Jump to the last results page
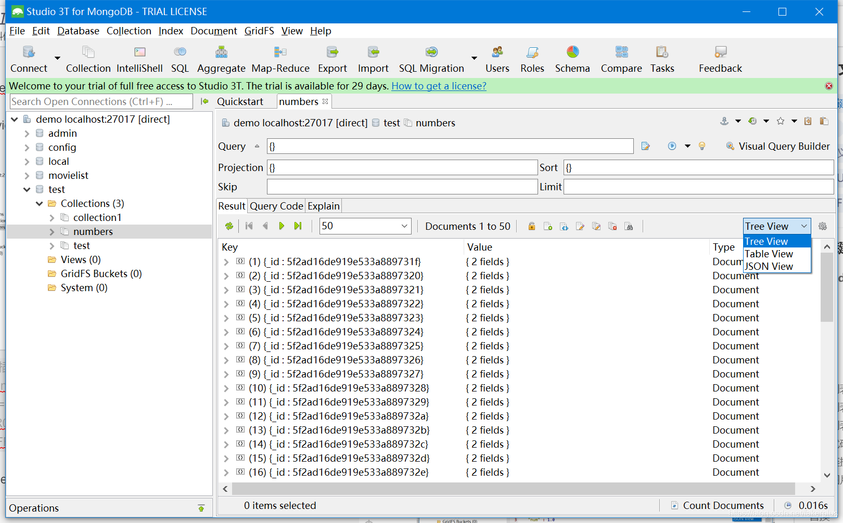The image size is (843, 523). (x=298, y=226)
